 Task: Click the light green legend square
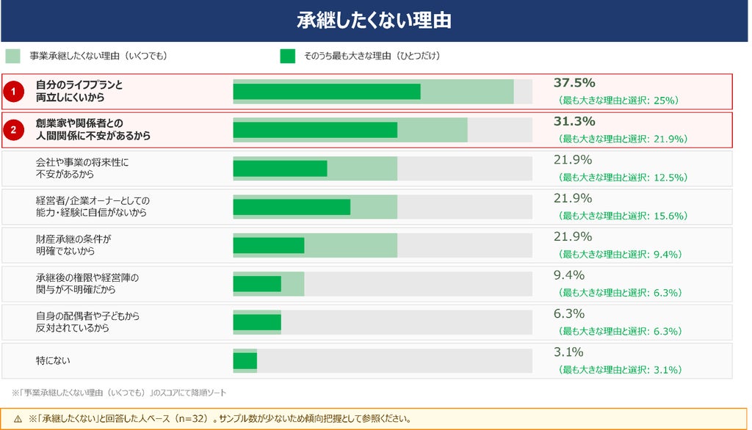point(13,56)
